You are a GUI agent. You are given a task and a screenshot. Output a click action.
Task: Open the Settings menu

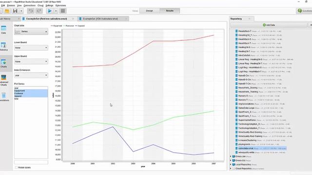tap(49, 5)
